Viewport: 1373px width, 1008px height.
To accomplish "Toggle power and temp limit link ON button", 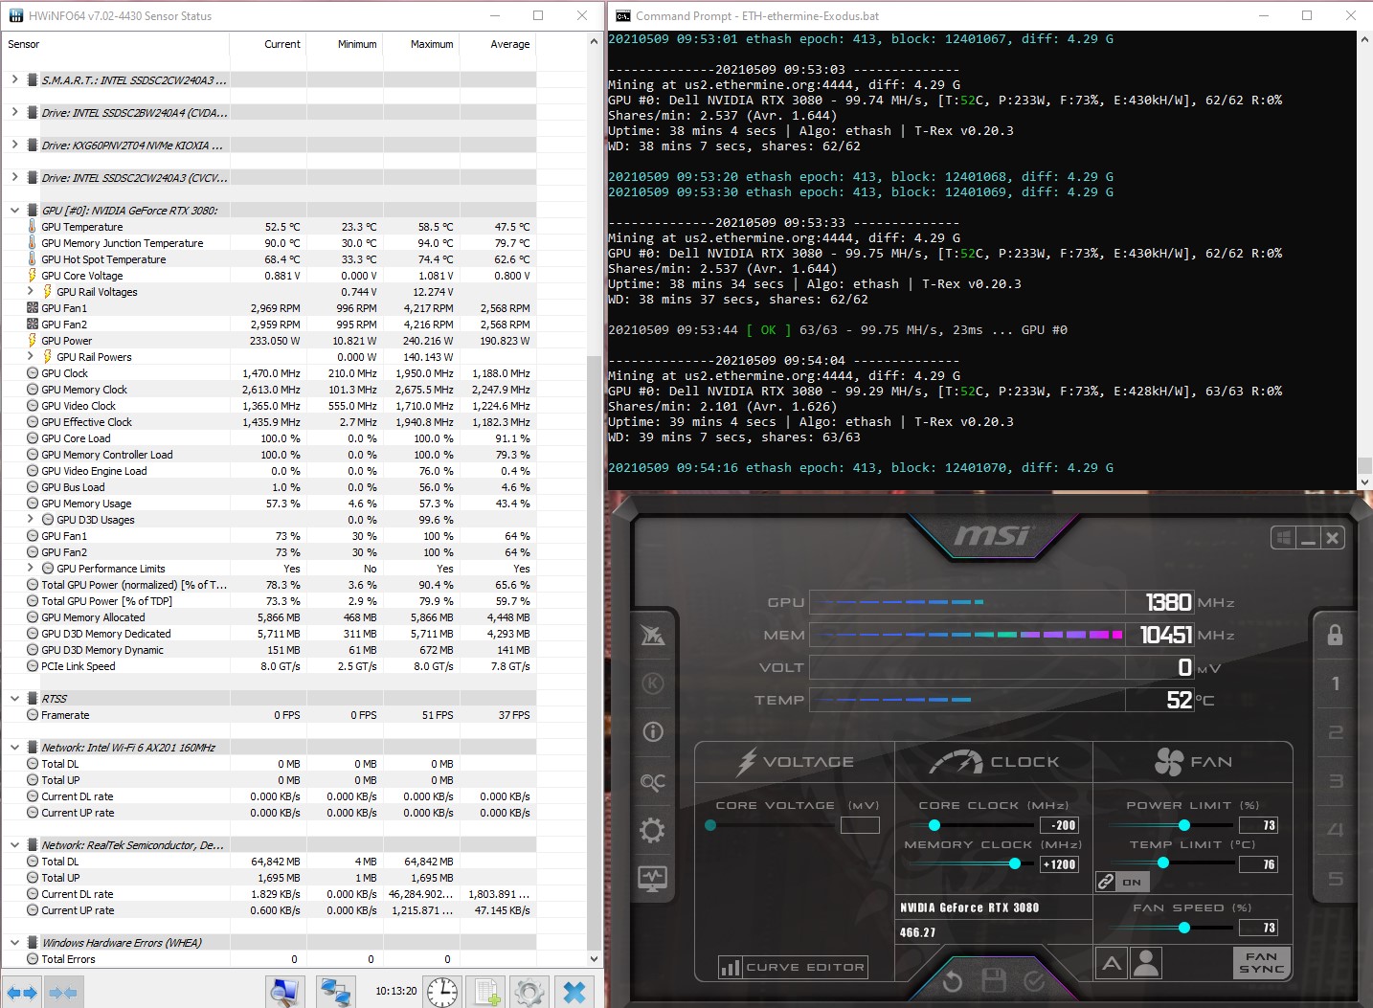I will 1122,882.
